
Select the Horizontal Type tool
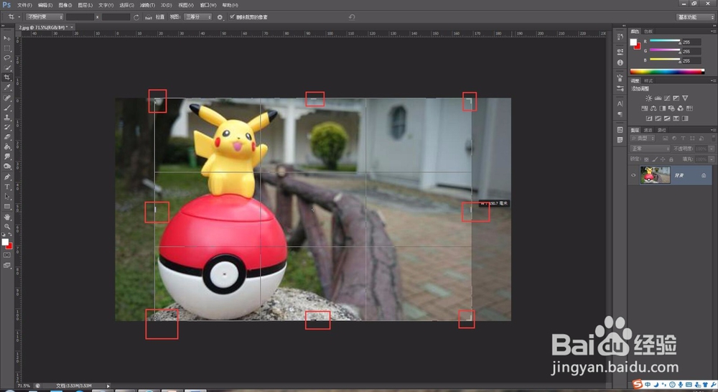[7, 187]
